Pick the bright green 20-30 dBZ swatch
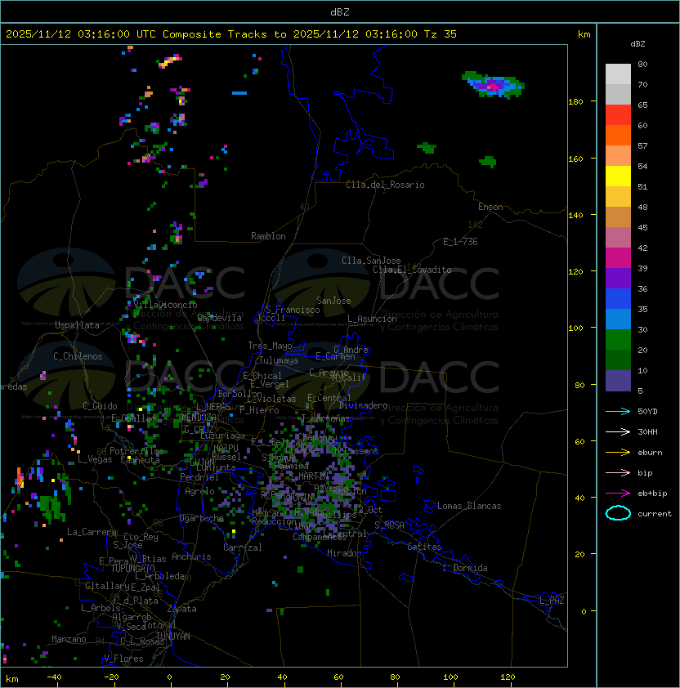This screenshot has height=688, width=680. tap(618, 340)
